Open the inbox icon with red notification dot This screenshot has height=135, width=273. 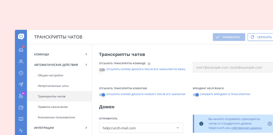21,50
